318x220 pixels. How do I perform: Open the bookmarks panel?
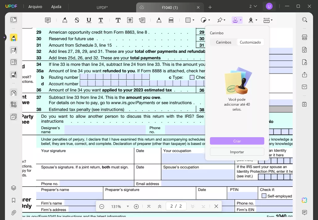[x=14, y=200]
